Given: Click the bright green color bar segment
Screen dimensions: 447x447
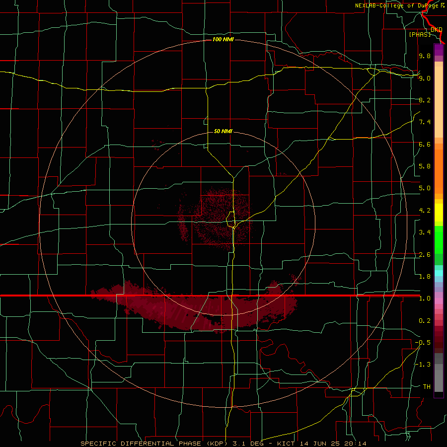Looking at the screenshot, I should (x=439, y=240).
